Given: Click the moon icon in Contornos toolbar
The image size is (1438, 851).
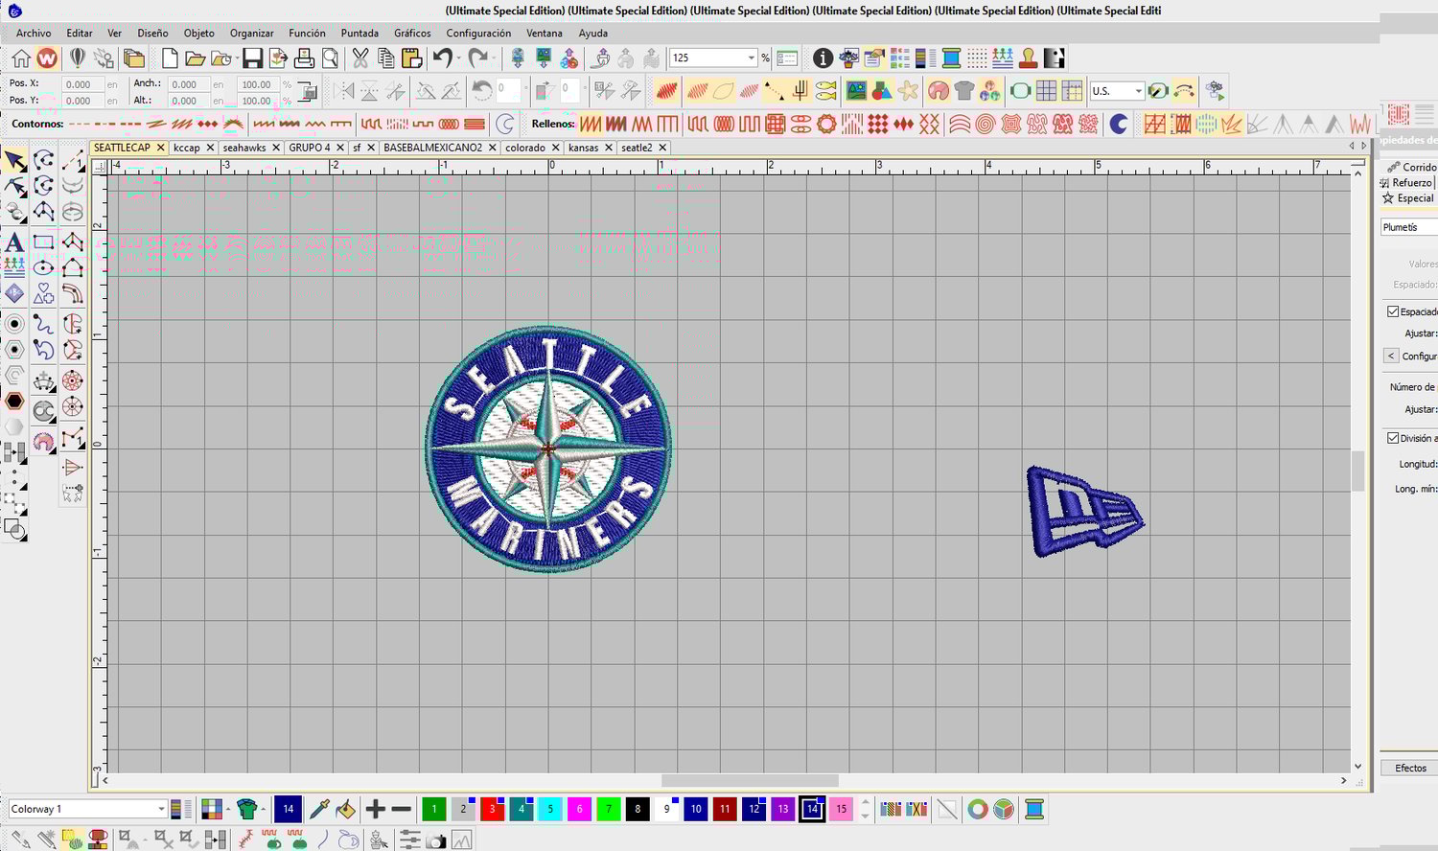Looking at the screenshot, I should coord(504,124).
